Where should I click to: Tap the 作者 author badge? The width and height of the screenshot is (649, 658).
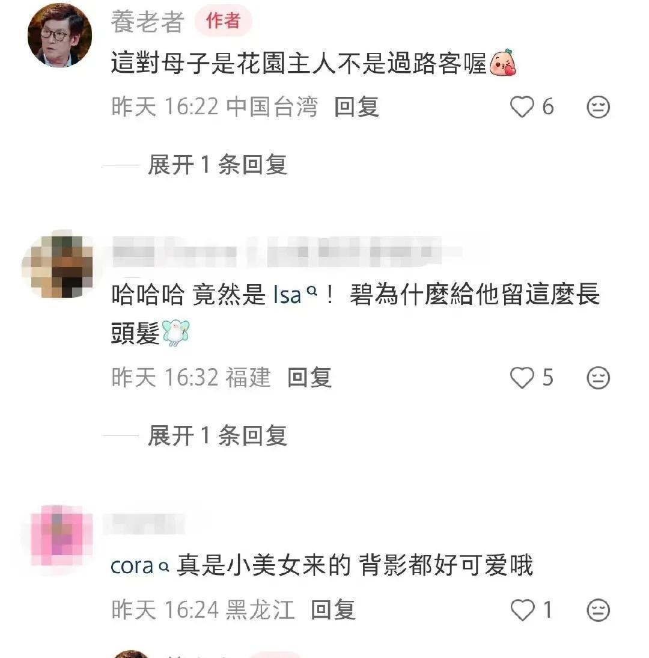[x=223, y=20]
